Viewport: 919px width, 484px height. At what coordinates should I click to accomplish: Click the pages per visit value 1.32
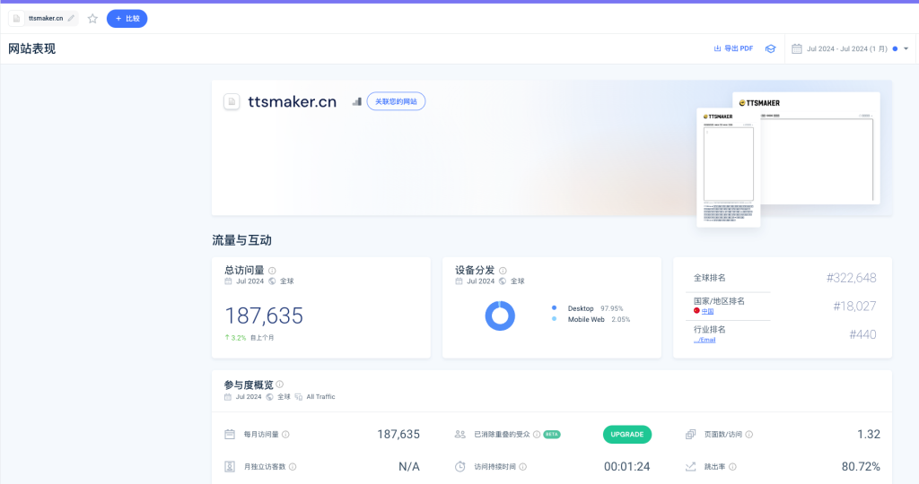point(869,434)
